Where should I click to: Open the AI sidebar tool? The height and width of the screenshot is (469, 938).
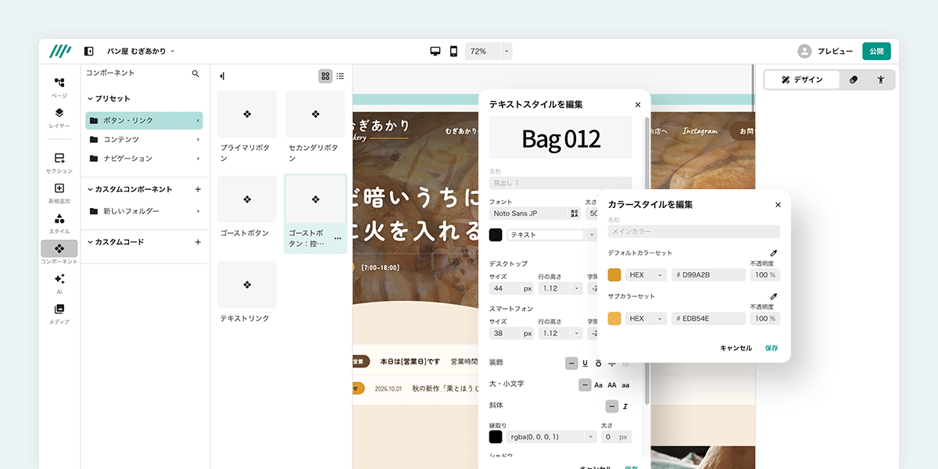(59, 283)
